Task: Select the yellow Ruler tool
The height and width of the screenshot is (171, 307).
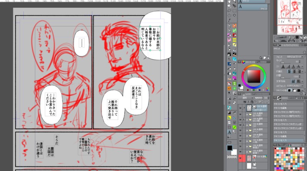Action: 229,118
